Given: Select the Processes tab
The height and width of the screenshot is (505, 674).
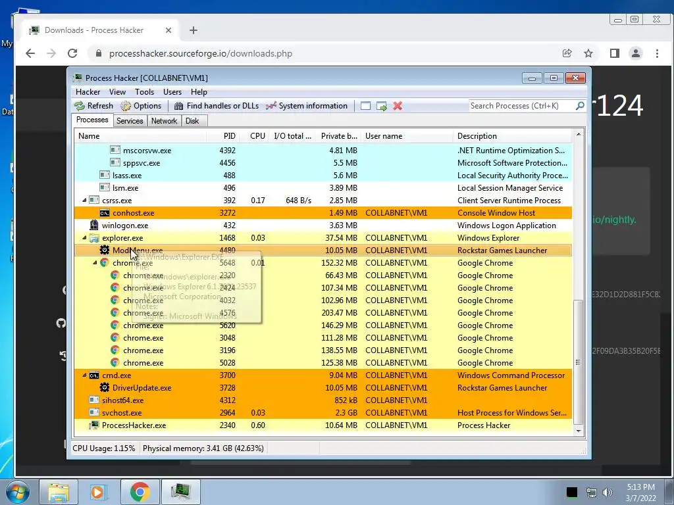Looking at the screenshot, I should tap(92, 120).
